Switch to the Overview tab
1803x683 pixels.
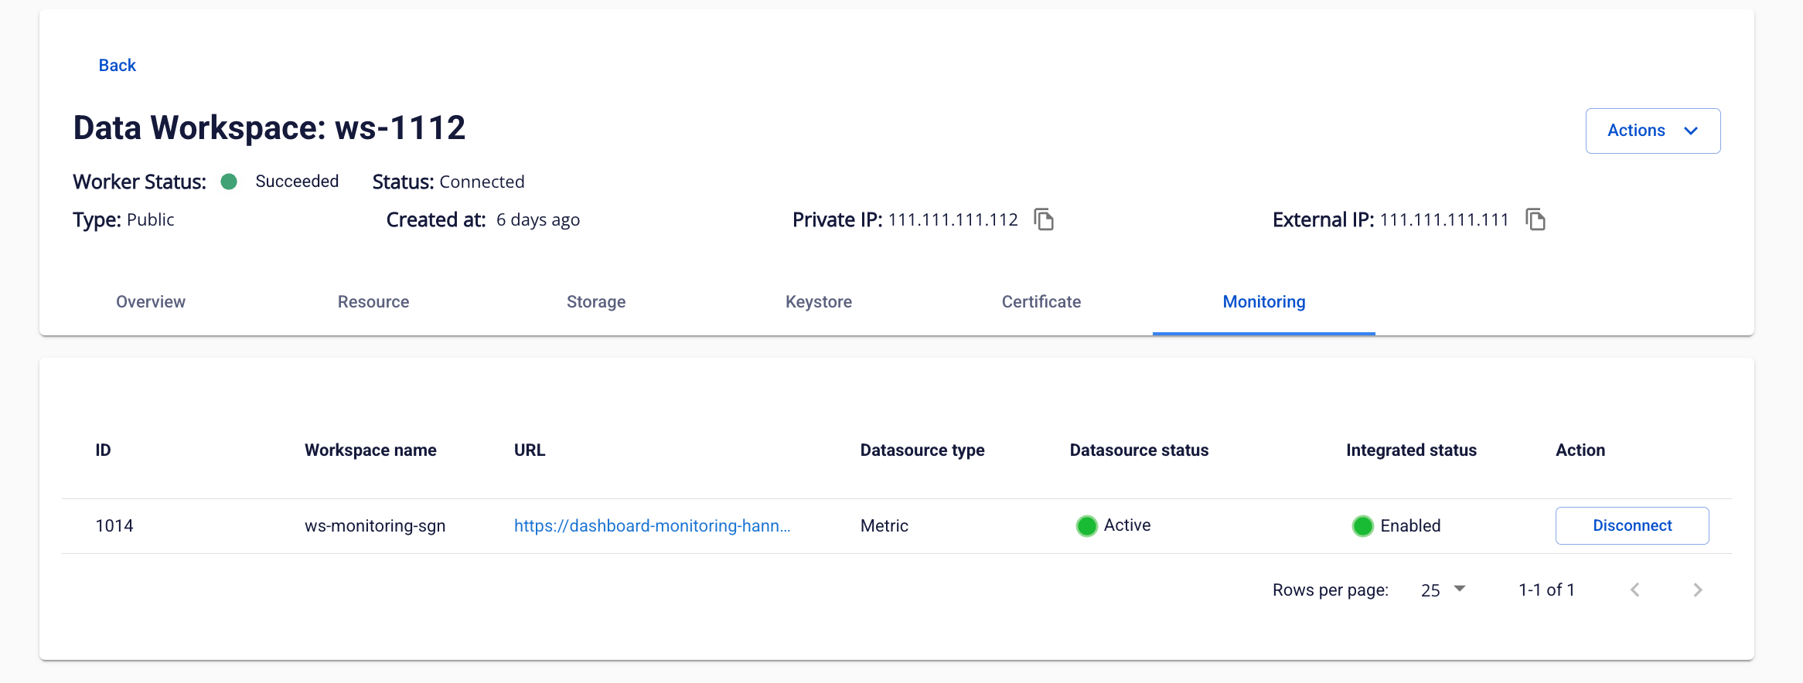pos(151,302)
